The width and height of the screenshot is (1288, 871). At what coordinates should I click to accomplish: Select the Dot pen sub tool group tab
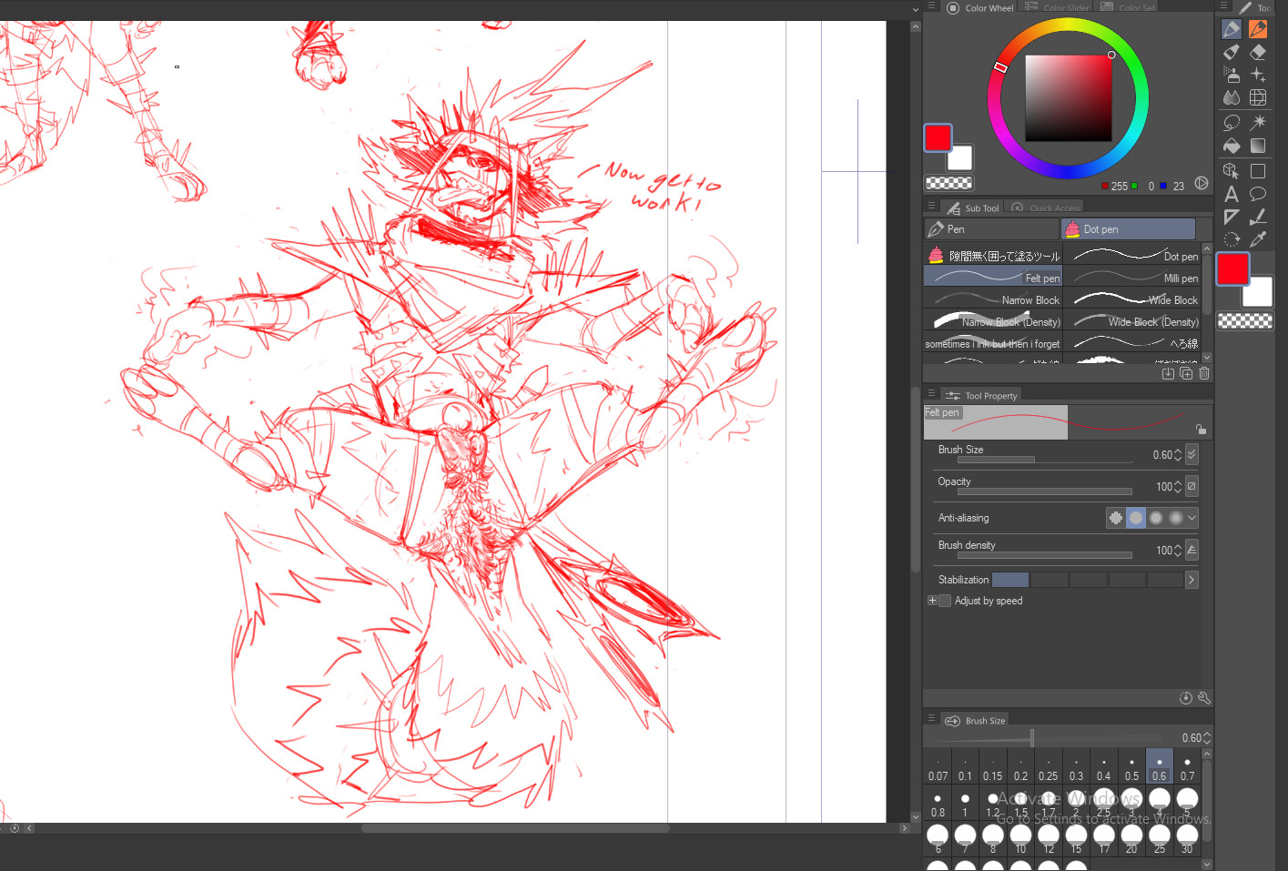tap(1129, 229)
